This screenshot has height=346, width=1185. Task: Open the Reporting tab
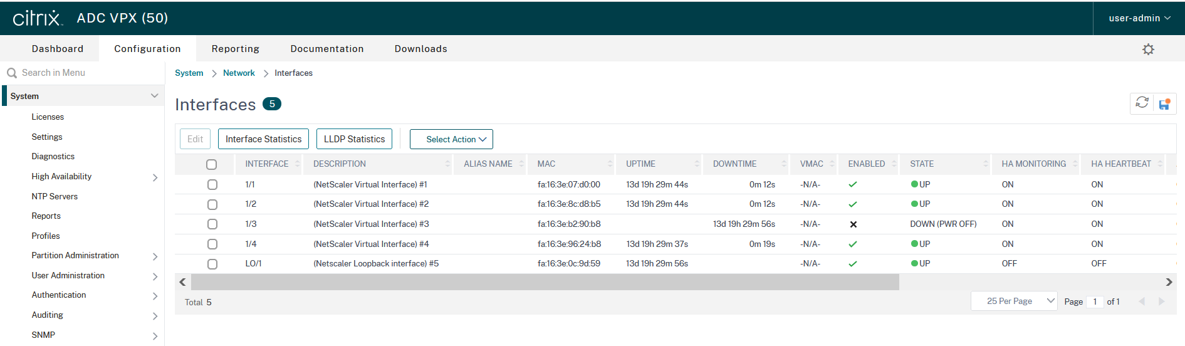click(x=235, y=49)
